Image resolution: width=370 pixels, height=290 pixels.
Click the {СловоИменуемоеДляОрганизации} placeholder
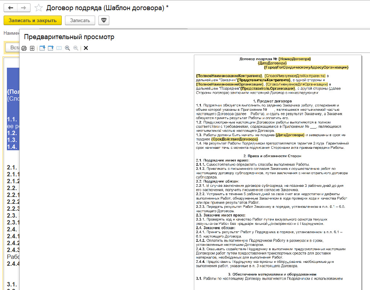(x=297, y=84)
